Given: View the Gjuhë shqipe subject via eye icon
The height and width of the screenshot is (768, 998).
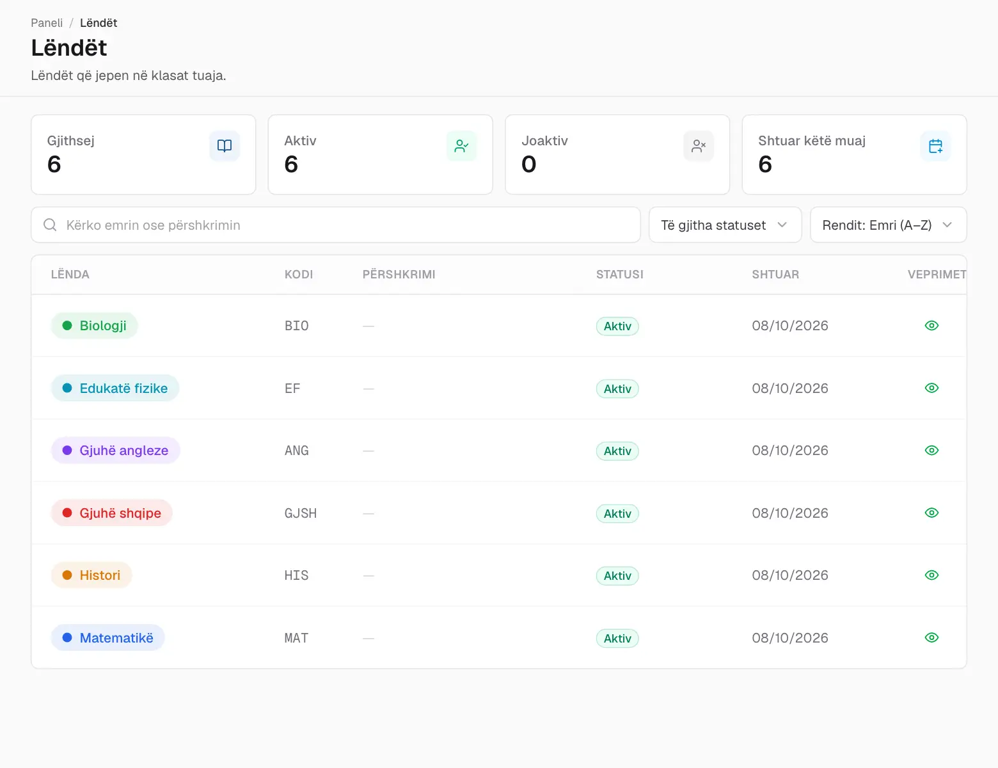Looking at the screenshot, I should pos(931,513).
